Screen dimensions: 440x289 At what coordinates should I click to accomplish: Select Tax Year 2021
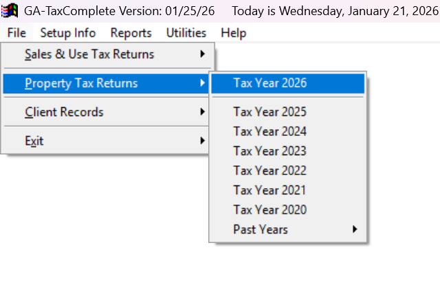point(269,190)
